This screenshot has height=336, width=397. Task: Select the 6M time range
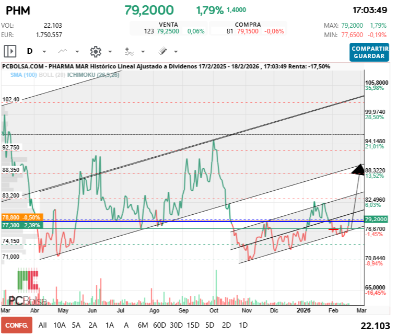[x=143, y=325]
